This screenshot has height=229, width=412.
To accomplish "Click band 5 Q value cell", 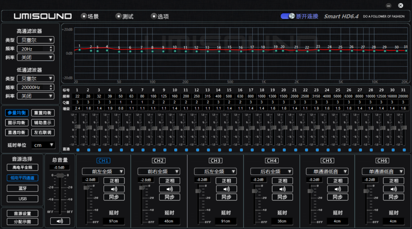I will [x=121, y=102].
